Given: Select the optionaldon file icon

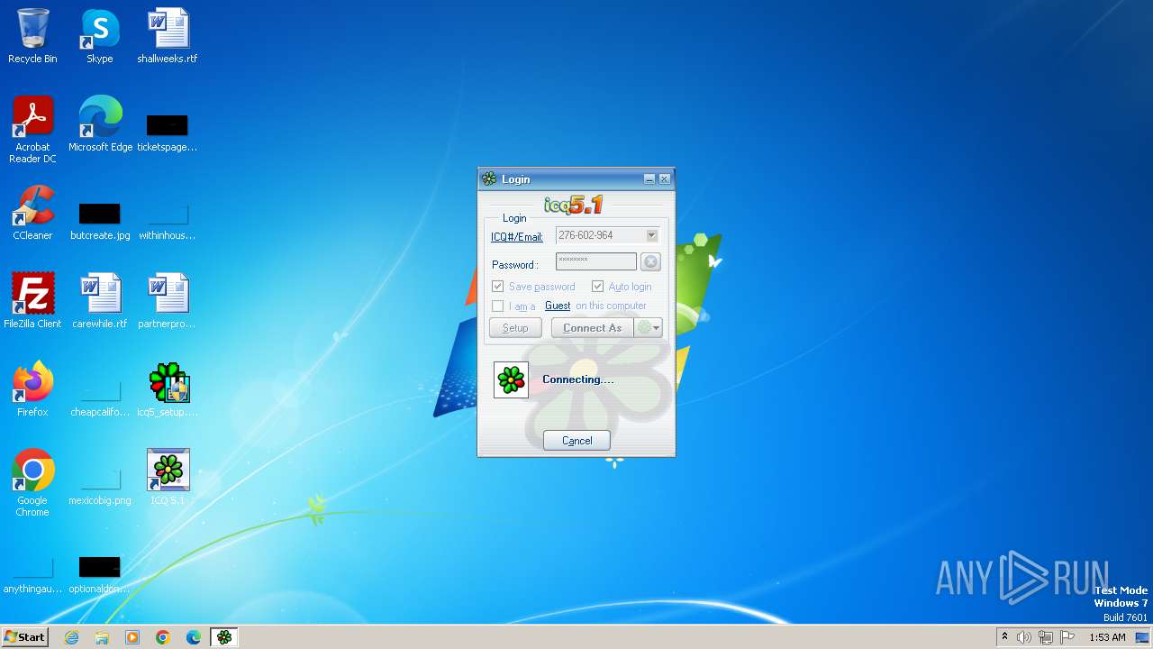Looking at the screenshot, I should tap(100, 573).
